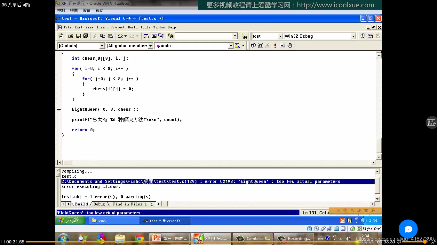Screen dimensions: 437x245
Task: Open the Window List icon
Action: point(161,36)
